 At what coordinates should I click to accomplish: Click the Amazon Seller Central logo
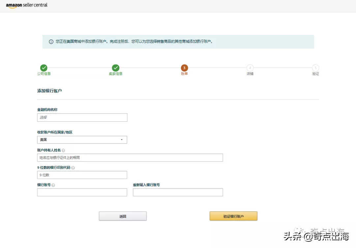click(x=27, y=5)
